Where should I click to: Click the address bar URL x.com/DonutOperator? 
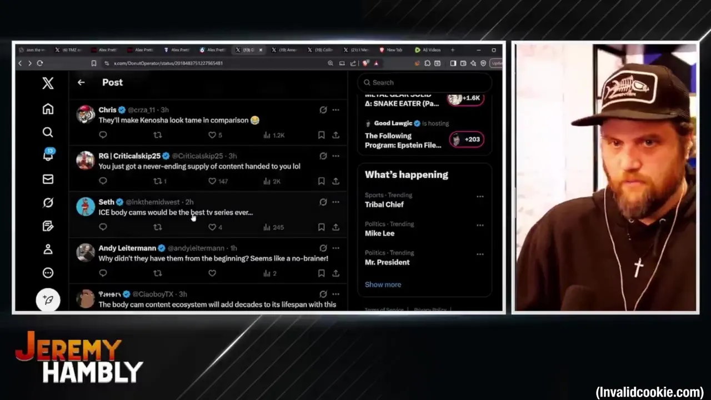pos(168,63)
